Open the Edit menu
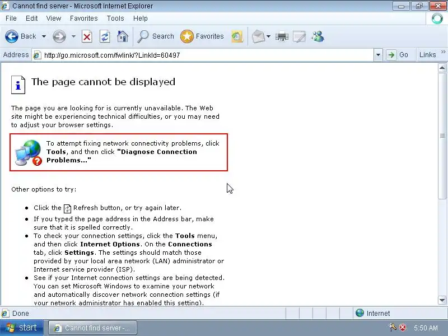 click(32, 18)
